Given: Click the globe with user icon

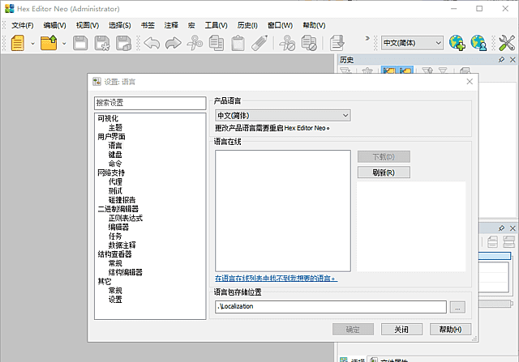Looking at the screenshot, I should [x=478, y=43].
